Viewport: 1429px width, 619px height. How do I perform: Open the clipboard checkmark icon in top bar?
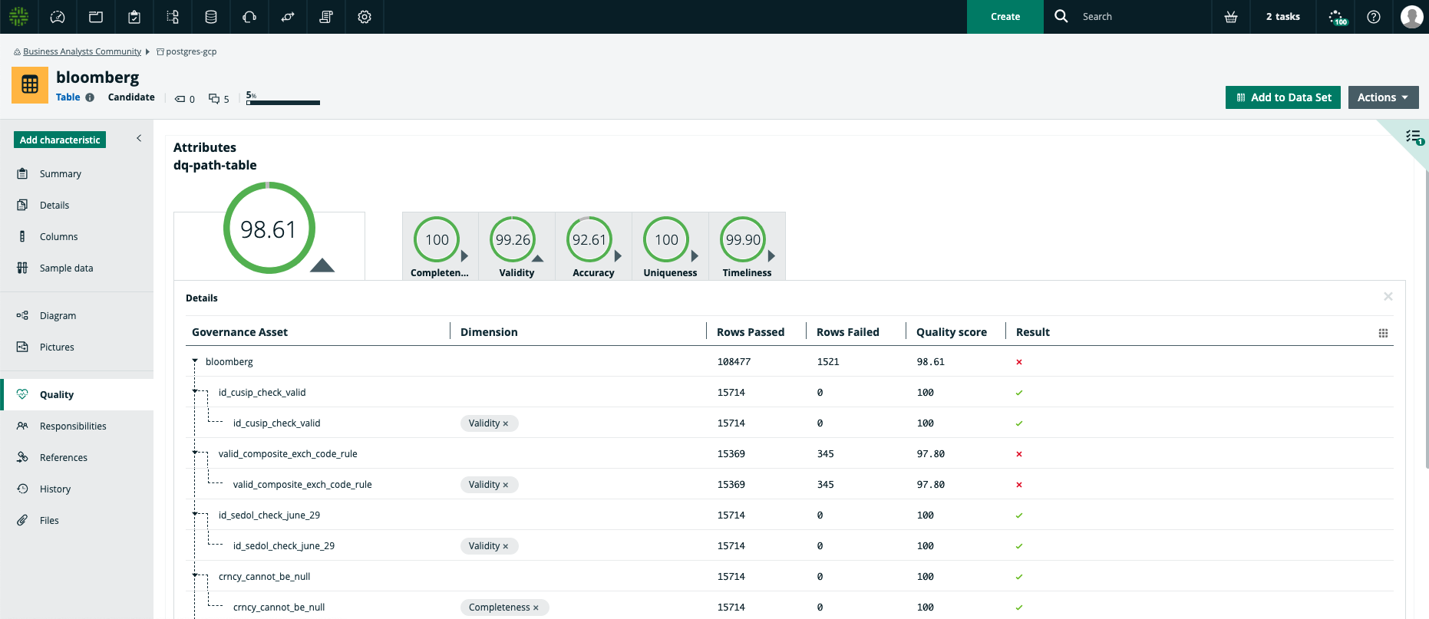pyautogui.click(x=134, y=17)
